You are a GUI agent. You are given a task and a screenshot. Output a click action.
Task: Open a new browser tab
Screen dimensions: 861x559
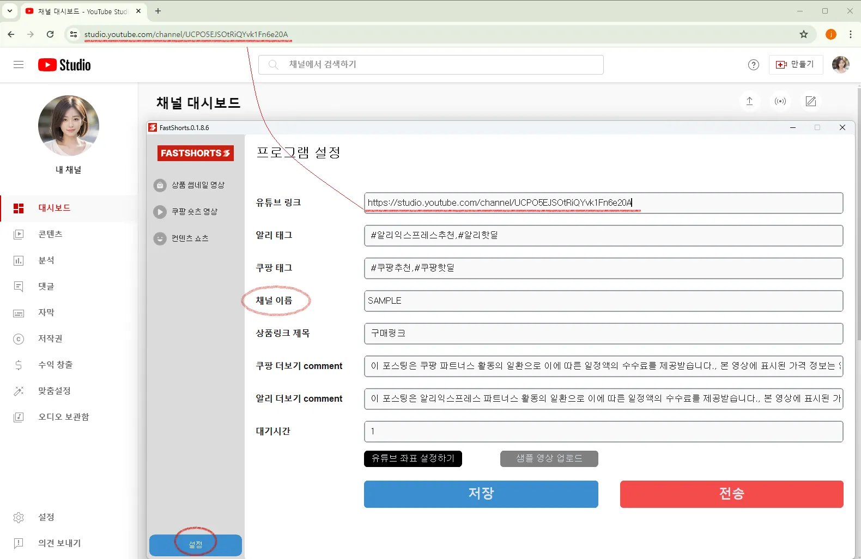coord(158,11)
